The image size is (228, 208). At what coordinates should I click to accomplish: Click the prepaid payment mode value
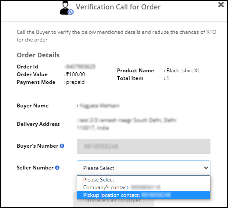(x=75, y=82)
